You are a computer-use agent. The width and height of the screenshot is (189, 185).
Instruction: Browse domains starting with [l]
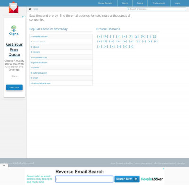tap(105, 42)
